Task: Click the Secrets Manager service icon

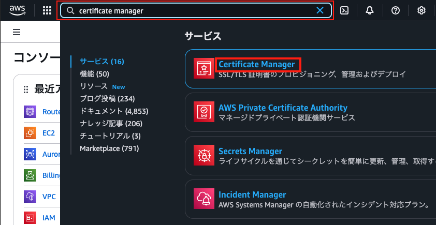Action: 204,155
